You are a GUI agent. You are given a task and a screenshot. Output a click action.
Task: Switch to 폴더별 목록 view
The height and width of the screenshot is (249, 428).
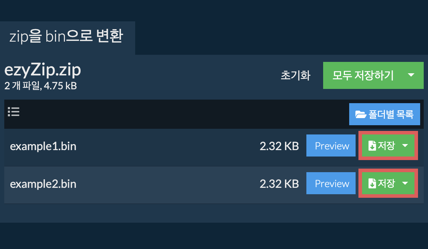384,114
